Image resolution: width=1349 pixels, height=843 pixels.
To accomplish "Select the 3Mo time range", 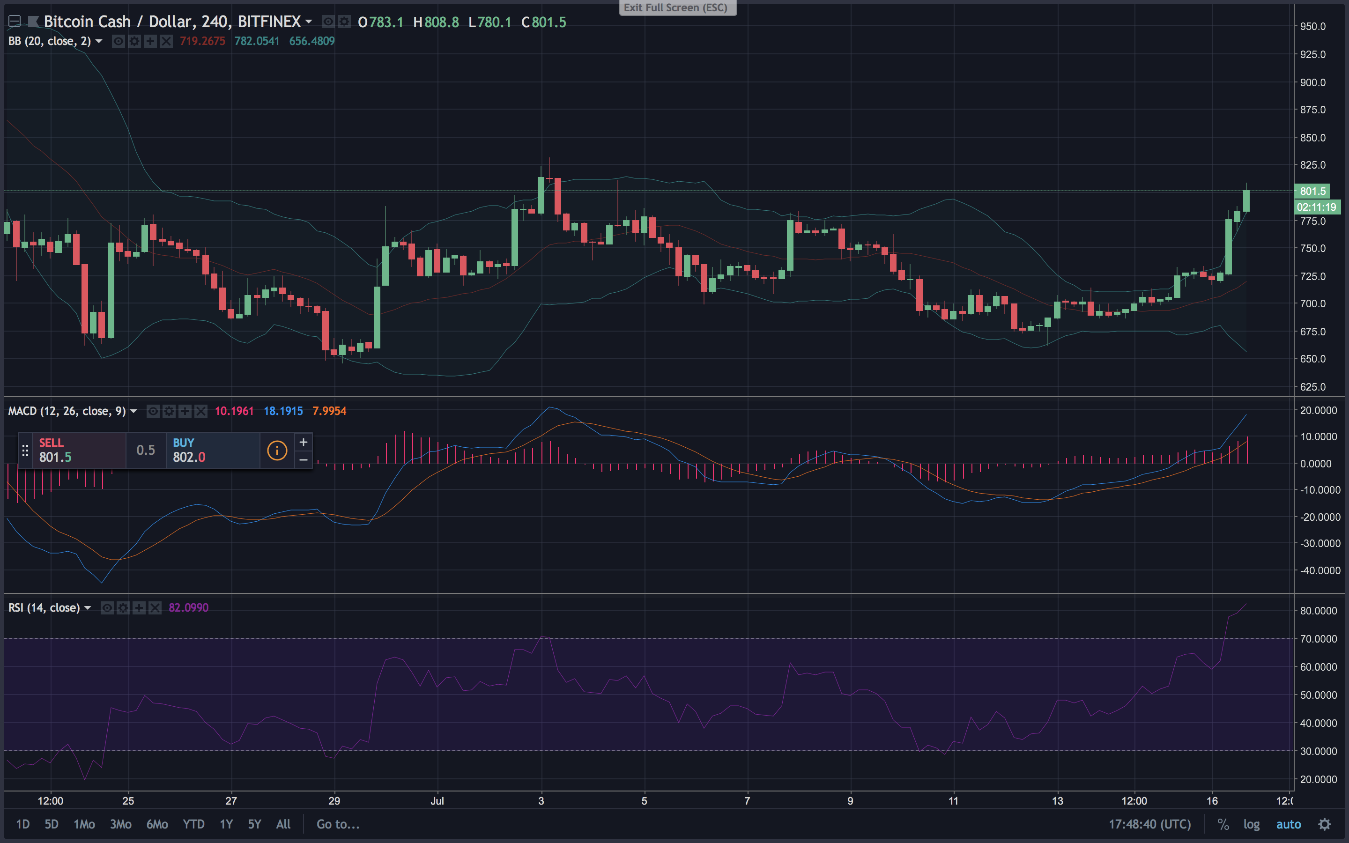I will pos(120,824).
